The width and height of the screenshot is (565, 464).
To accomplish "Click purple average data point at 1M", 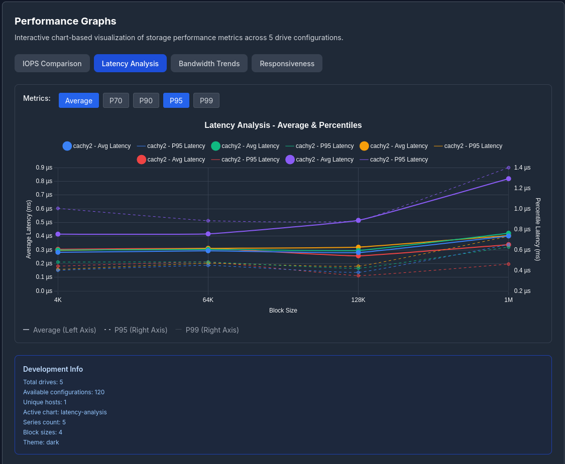I will 508,179.
